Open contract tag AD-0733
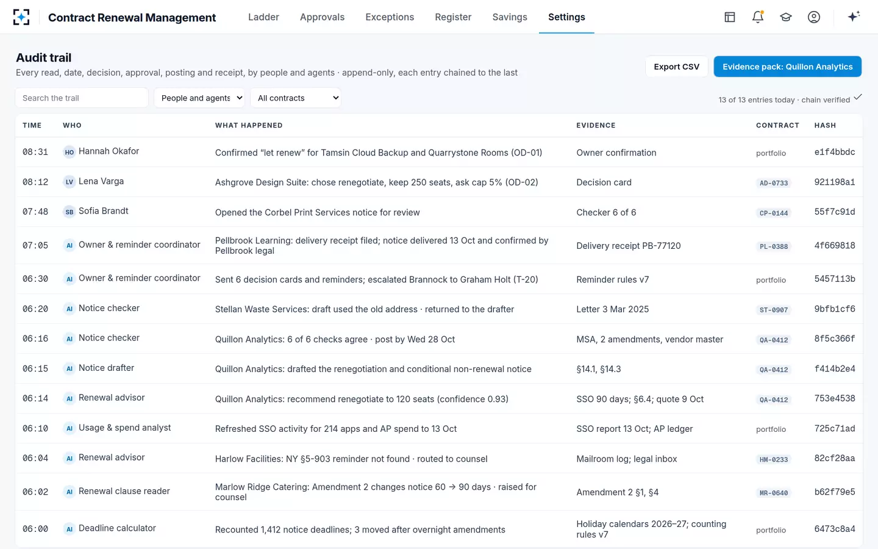Image resolution: width=878 pixels, height=549 pixels. 774,183
